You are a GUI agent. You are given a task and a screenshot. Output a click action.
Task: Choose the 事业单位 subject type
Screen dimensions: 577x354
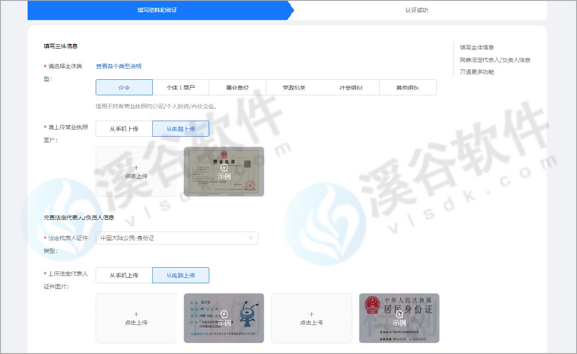[237, 87]
